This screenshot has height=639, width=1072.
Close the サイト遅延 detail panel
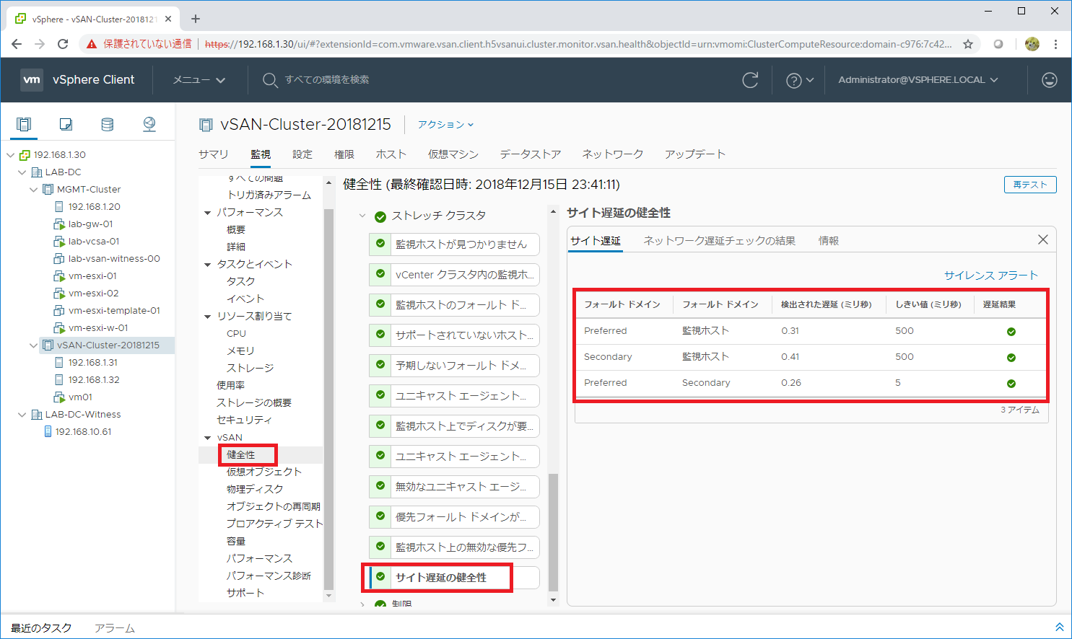pos(1043,239)
